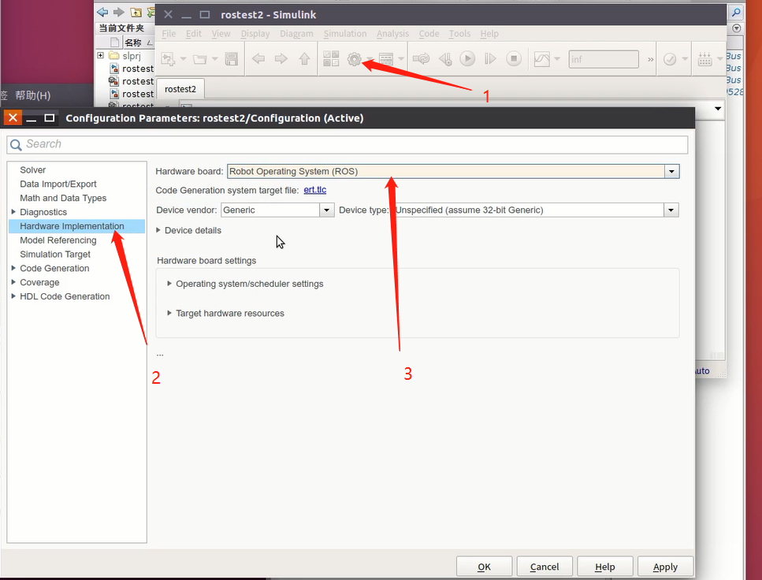
Task: Click the New Model icon in Simulink toolbar
Action: (168, 59)
